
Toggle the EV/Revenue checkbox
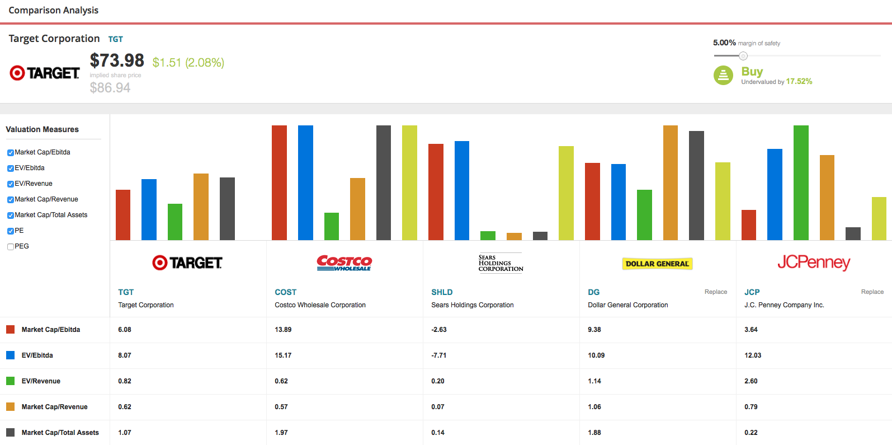11,184
